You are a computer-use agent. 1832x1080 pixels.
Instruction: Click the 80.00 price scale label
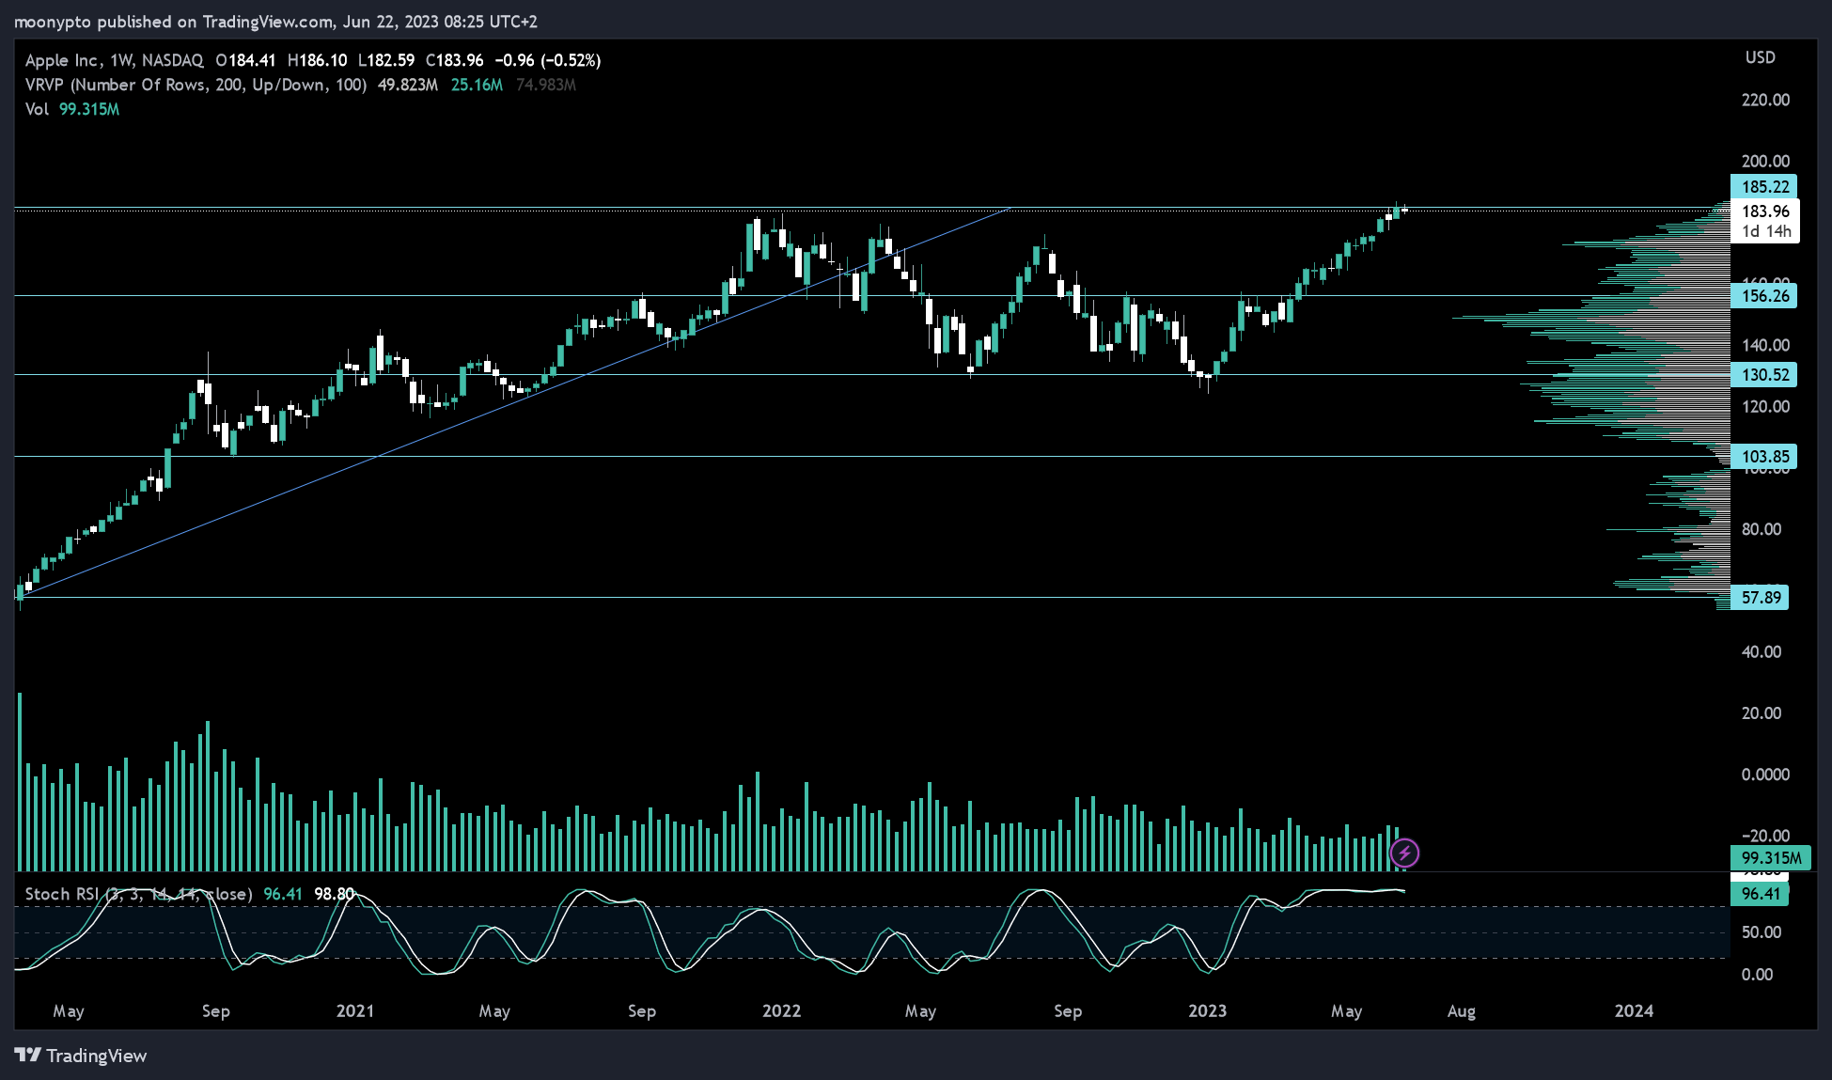coord(1761,529)
